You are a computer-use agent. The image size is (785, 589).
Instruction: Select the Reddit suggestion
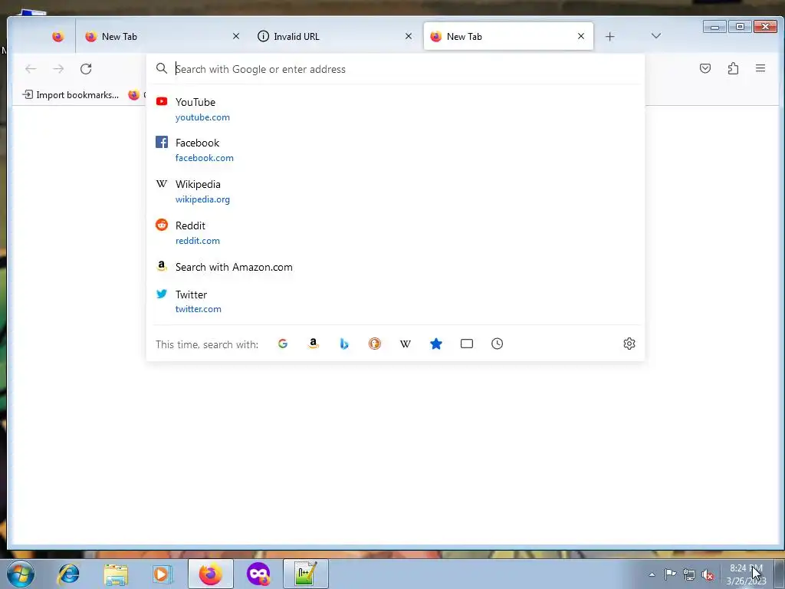tap(395, 232)
